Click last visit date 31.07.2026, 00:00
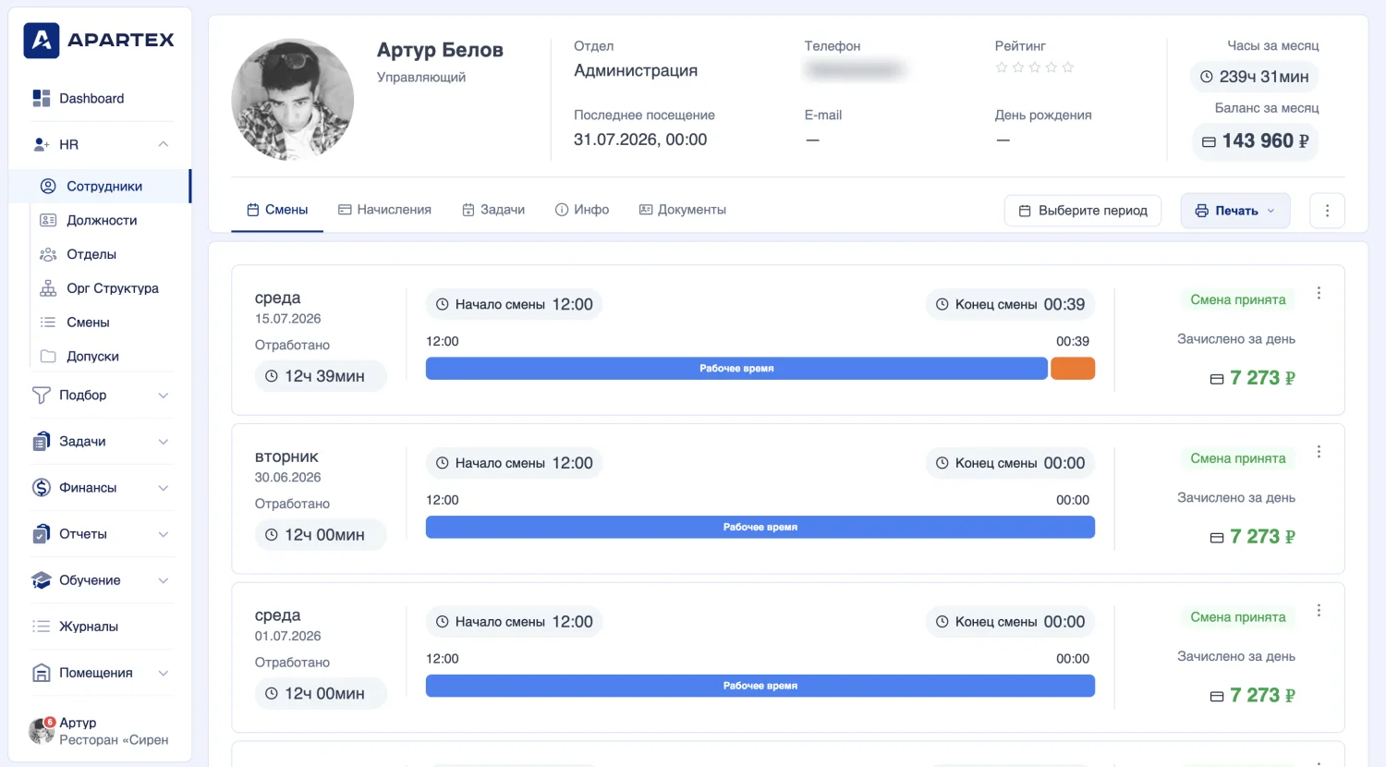Viewport: 1386px width, 767px height. (x=640, y=140)
